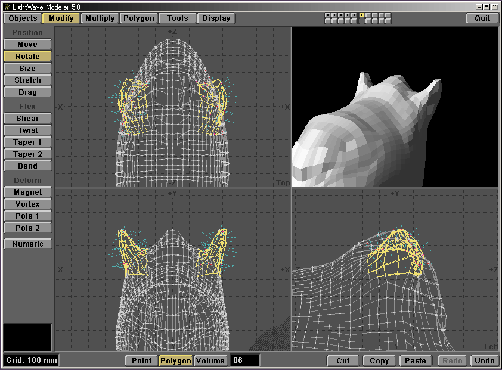Choose the Taper 1 tool
Viewport: 502px width, 370px height.
pos(27,142)
